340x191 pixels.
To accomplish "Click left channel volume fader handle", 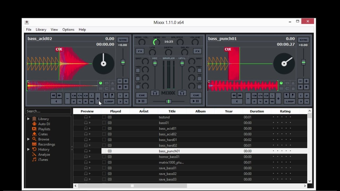I will [155, 63].
